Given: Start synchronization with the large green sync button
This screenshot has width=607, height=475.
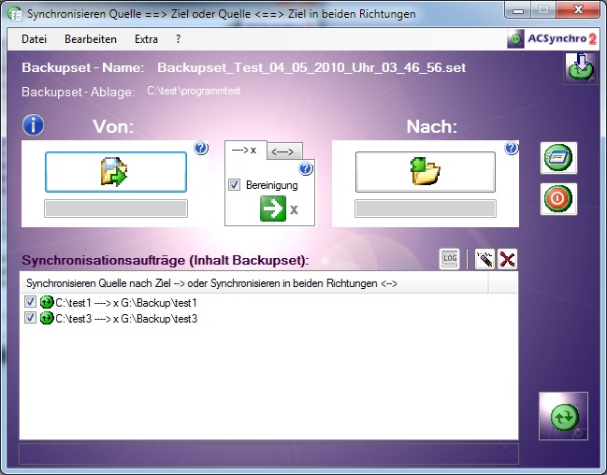Looking at the screenshot, I should [564, 416].
